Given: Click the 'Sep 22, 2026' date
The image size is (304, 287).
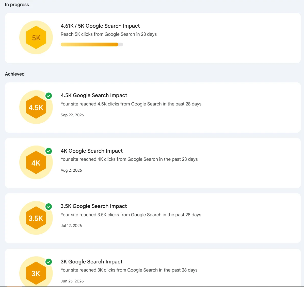Looking at the screenshot, I should [x=72, y=115].
